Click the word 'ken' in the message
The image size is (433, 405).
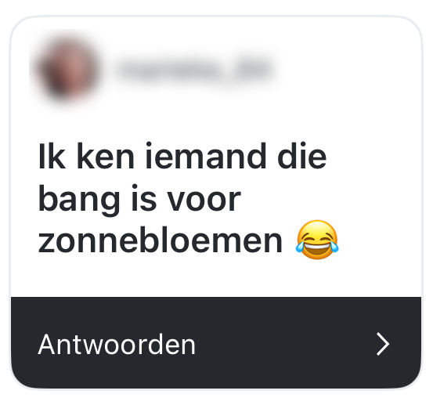(x=105, y=156)
